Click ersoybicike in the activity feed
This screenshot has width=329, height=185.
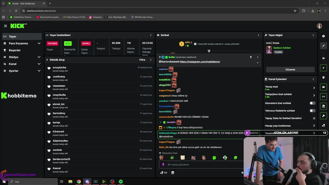pyautogui.click(x=59, y=68)
